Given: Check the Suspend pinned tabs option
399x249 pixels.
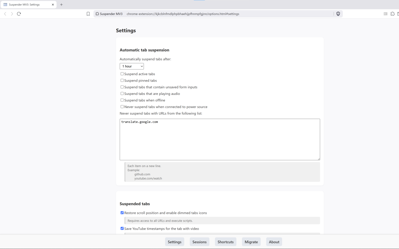Looking at the screenshot, I should click(x=122, y=80).
